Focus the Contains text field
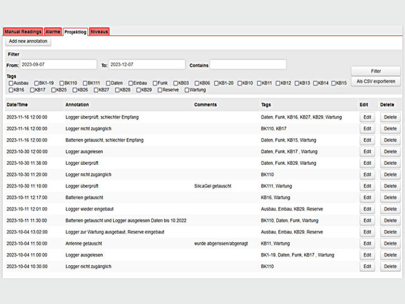Image resolution: width=405 pixels, height=304 pixels. click(248, 64)
